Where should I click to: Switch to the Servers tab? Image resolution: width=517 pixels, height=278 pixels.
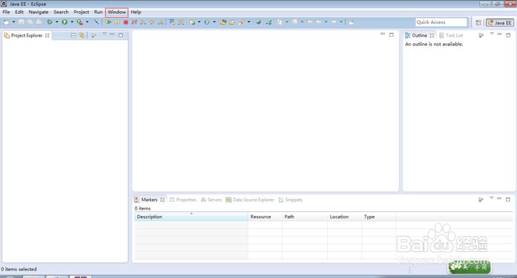[211, 200]
